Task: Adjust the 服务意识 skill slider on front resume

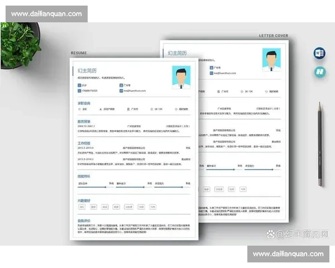Action: 134,187
